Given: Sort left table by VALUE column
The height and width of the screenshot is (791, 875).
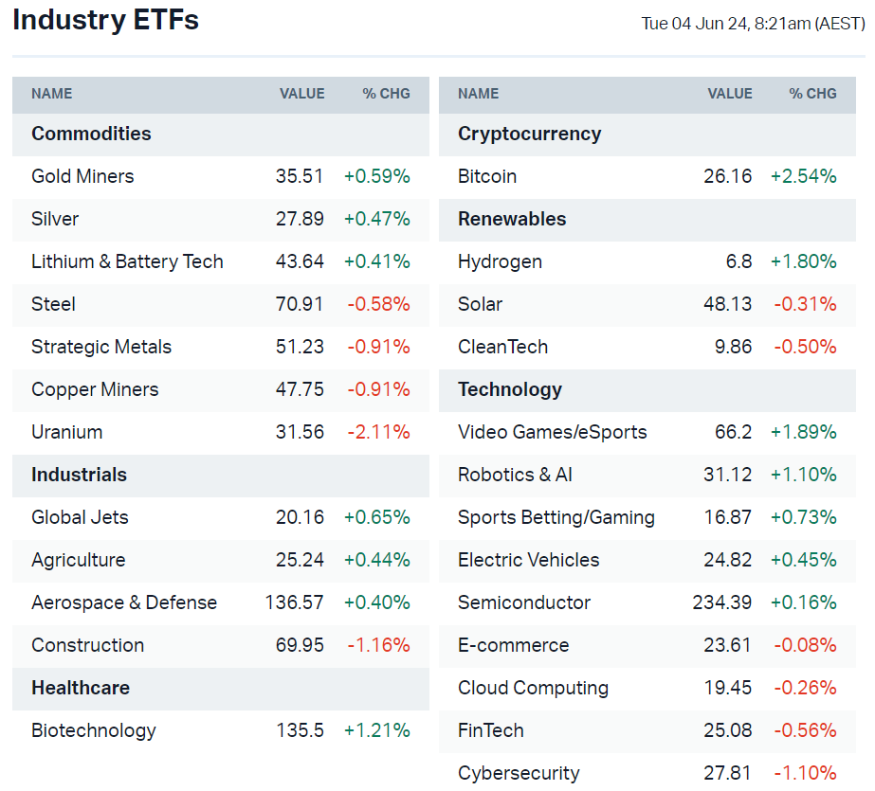Looking at the screenshot, I should (x=301, y=94).
